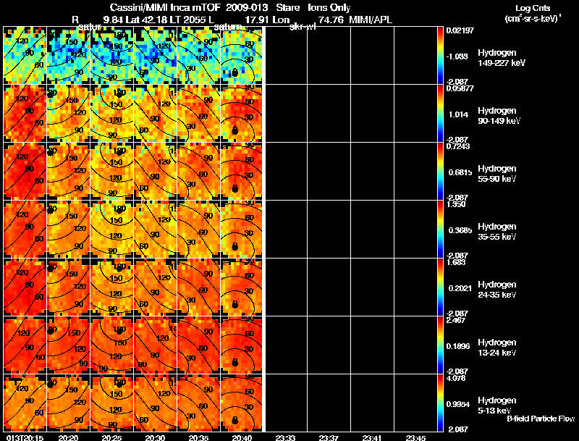Screen dimensions: 579x441
Task: Open the 90-149 keV image at 20:35
Action: point(198,114)
